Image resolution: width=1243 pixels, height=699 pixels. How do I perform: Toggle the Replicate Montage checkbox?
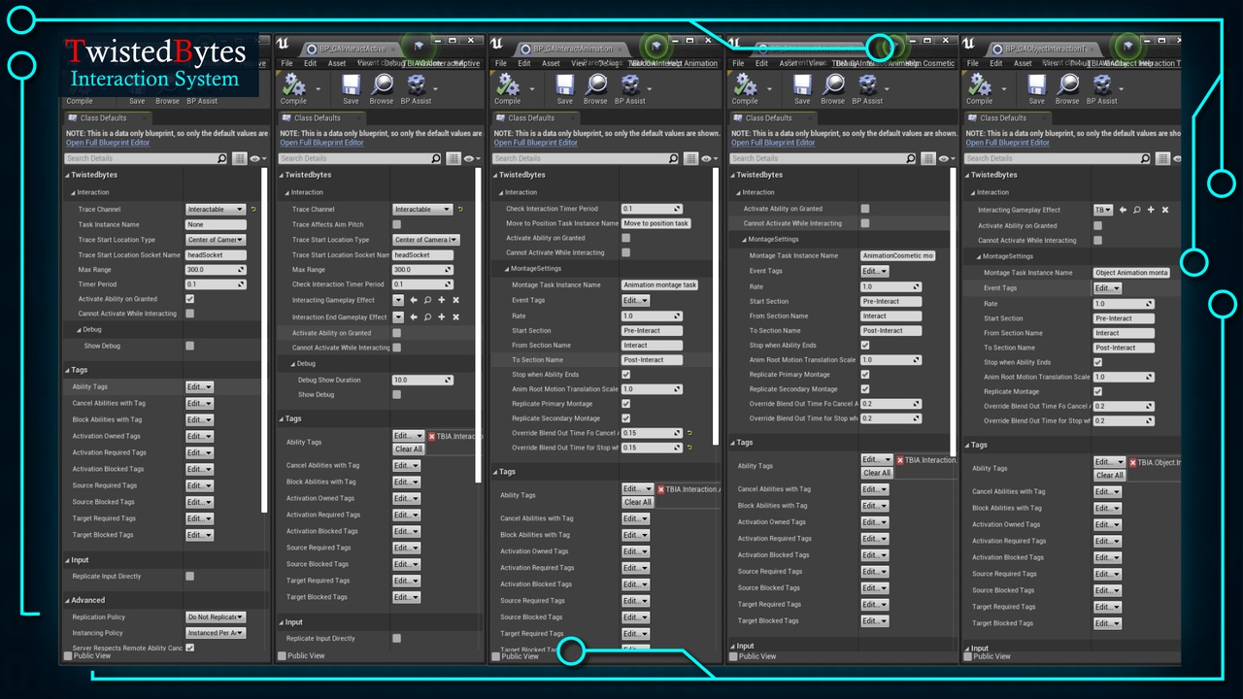pyautogui.click(x=1098, y=391)
